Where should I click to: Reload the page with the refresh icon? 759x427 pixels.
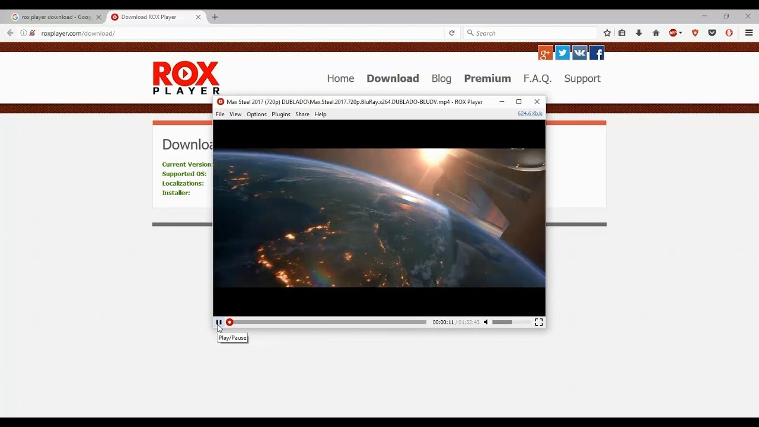click(452, 33)
